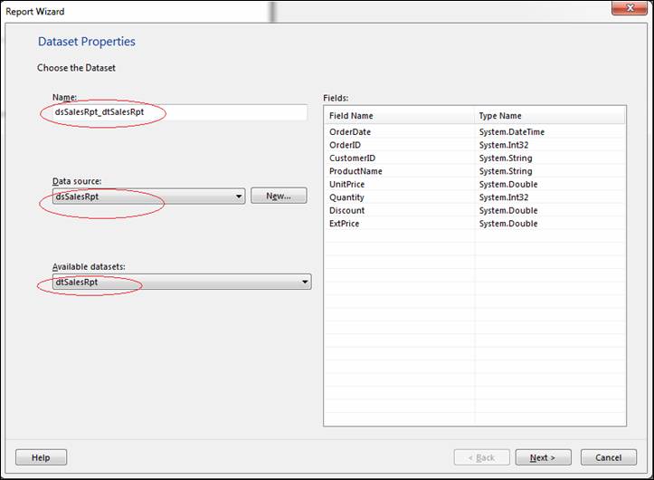Click the Type Name column header
Screen dimensions: 654x480
tap(550, 116)
